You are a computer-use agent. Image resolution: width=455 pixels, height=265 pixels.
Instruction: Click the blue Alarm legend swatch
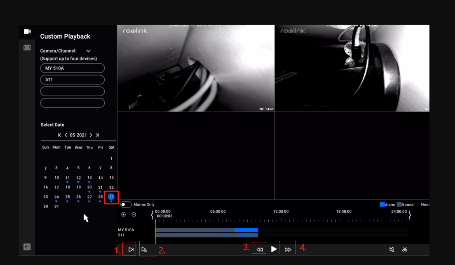coord(382,205)
